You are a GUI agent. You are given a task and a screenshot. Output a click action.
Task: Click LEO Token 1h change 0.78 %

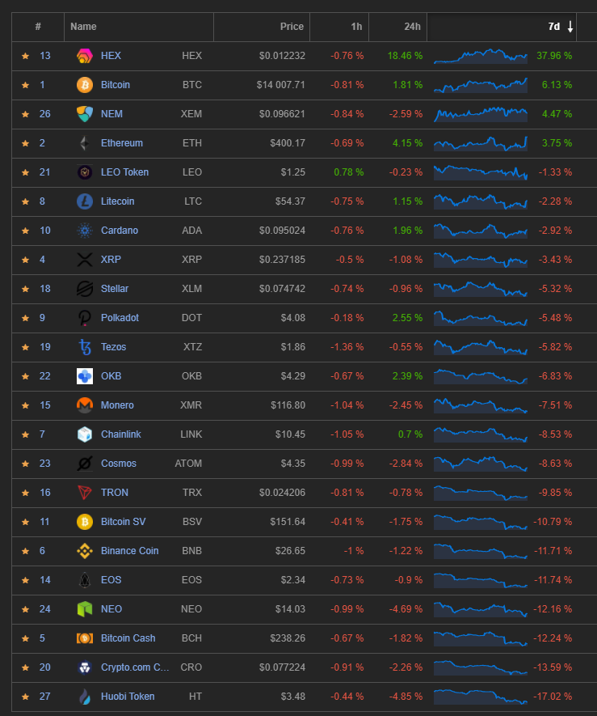(349, 172)
